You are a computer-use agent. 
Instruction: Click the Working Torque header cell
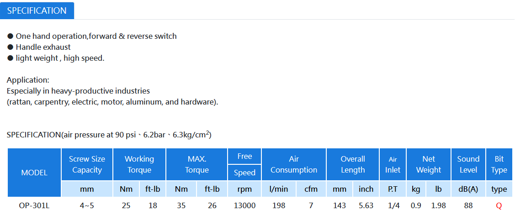pos(139,164)
